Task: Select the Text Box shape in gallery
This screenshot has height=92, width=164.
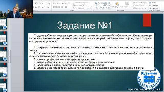Action: (96, 3)
